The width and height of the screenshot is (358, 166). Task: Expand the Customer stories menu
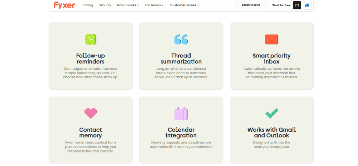pyautogui.click(x=185, y=5)
